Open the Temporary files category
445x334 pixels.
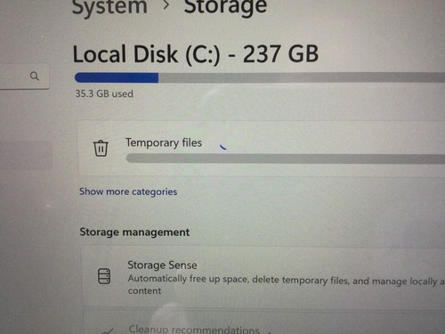261,148
